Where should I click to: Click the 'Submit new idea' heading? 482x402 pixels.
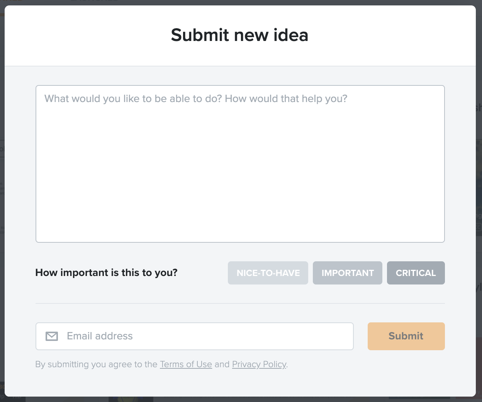tap(239, 35)
